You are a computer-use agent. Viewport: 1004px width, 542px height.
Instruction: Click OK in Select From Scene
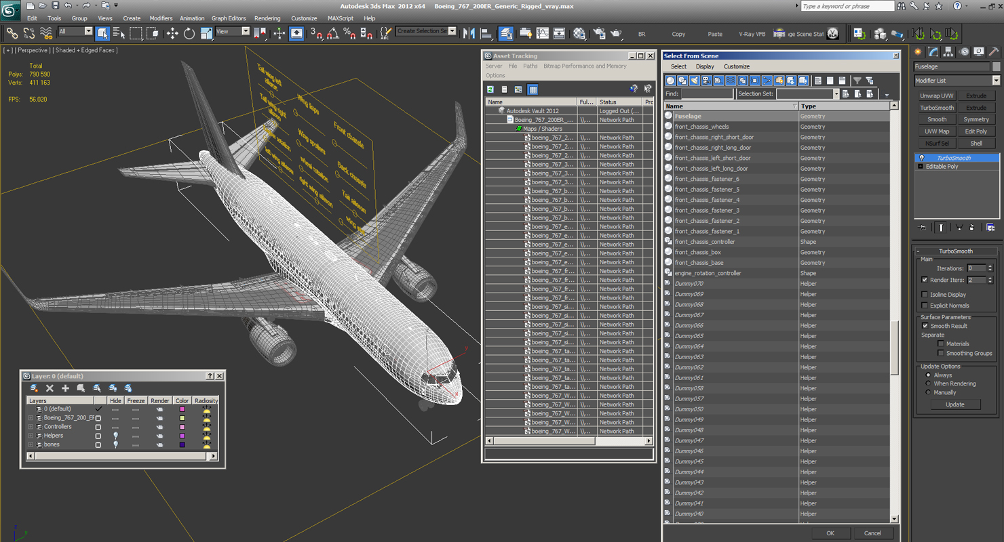coord(830,533)
